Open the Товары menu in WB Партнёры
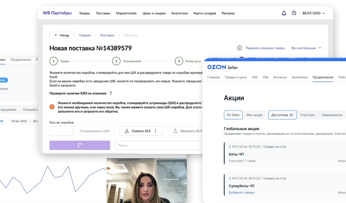Image resolution: width=346 pixels, height=203 pixels. [x=85, y=13]
